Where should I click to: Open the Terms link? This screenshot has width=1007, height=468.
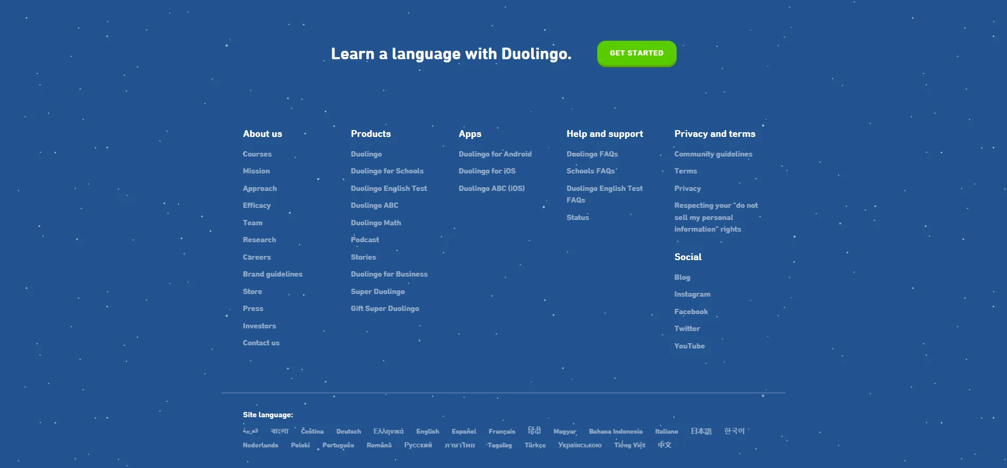pyautogui.click(x=686, y=171)
